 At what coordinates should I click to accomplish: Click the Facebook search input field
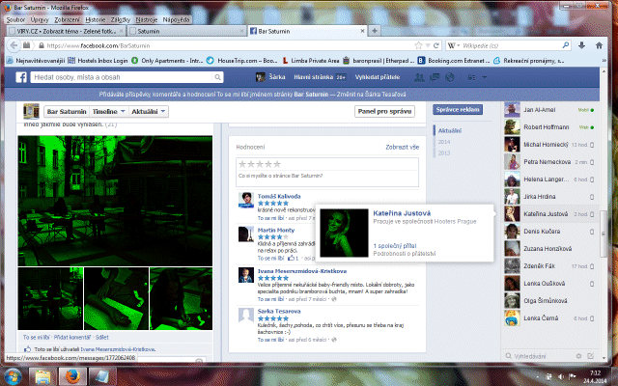click(123, 77)
